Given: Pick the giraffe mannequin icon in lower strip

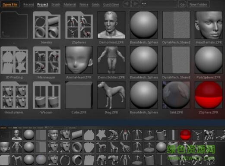Looking at the screenshot, I should pyautogui.click(x=113, y=147).
